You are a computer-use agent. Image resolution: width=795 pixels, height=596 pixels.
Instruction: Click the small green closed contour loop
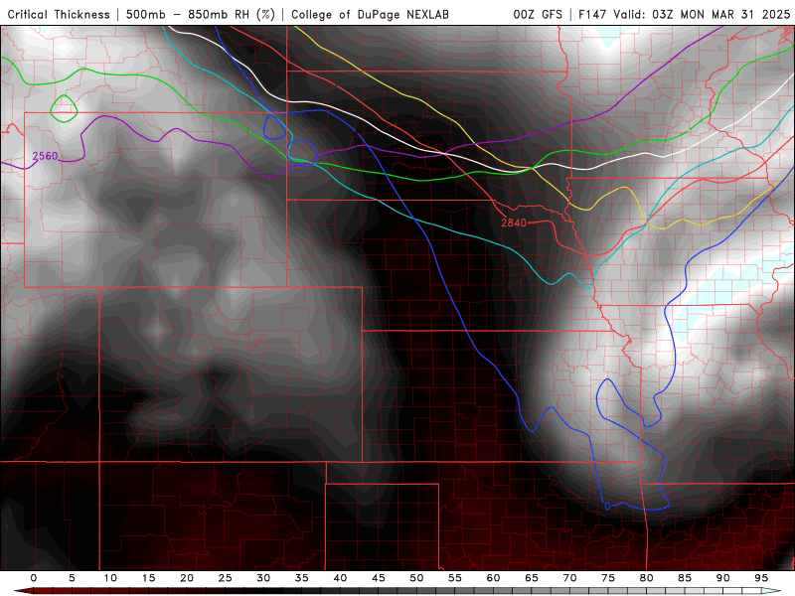[64, 108]
